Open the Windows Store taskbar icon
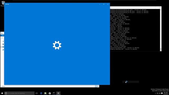 click(x=50, y=93)
